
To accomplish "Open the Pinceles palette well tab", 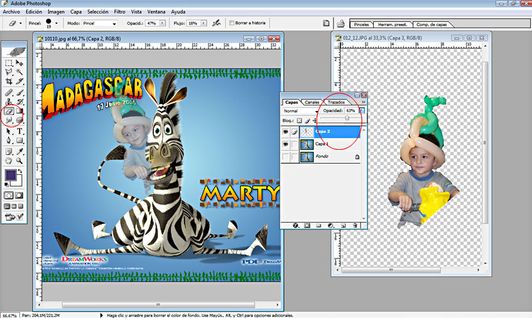I will click(361, 24).
